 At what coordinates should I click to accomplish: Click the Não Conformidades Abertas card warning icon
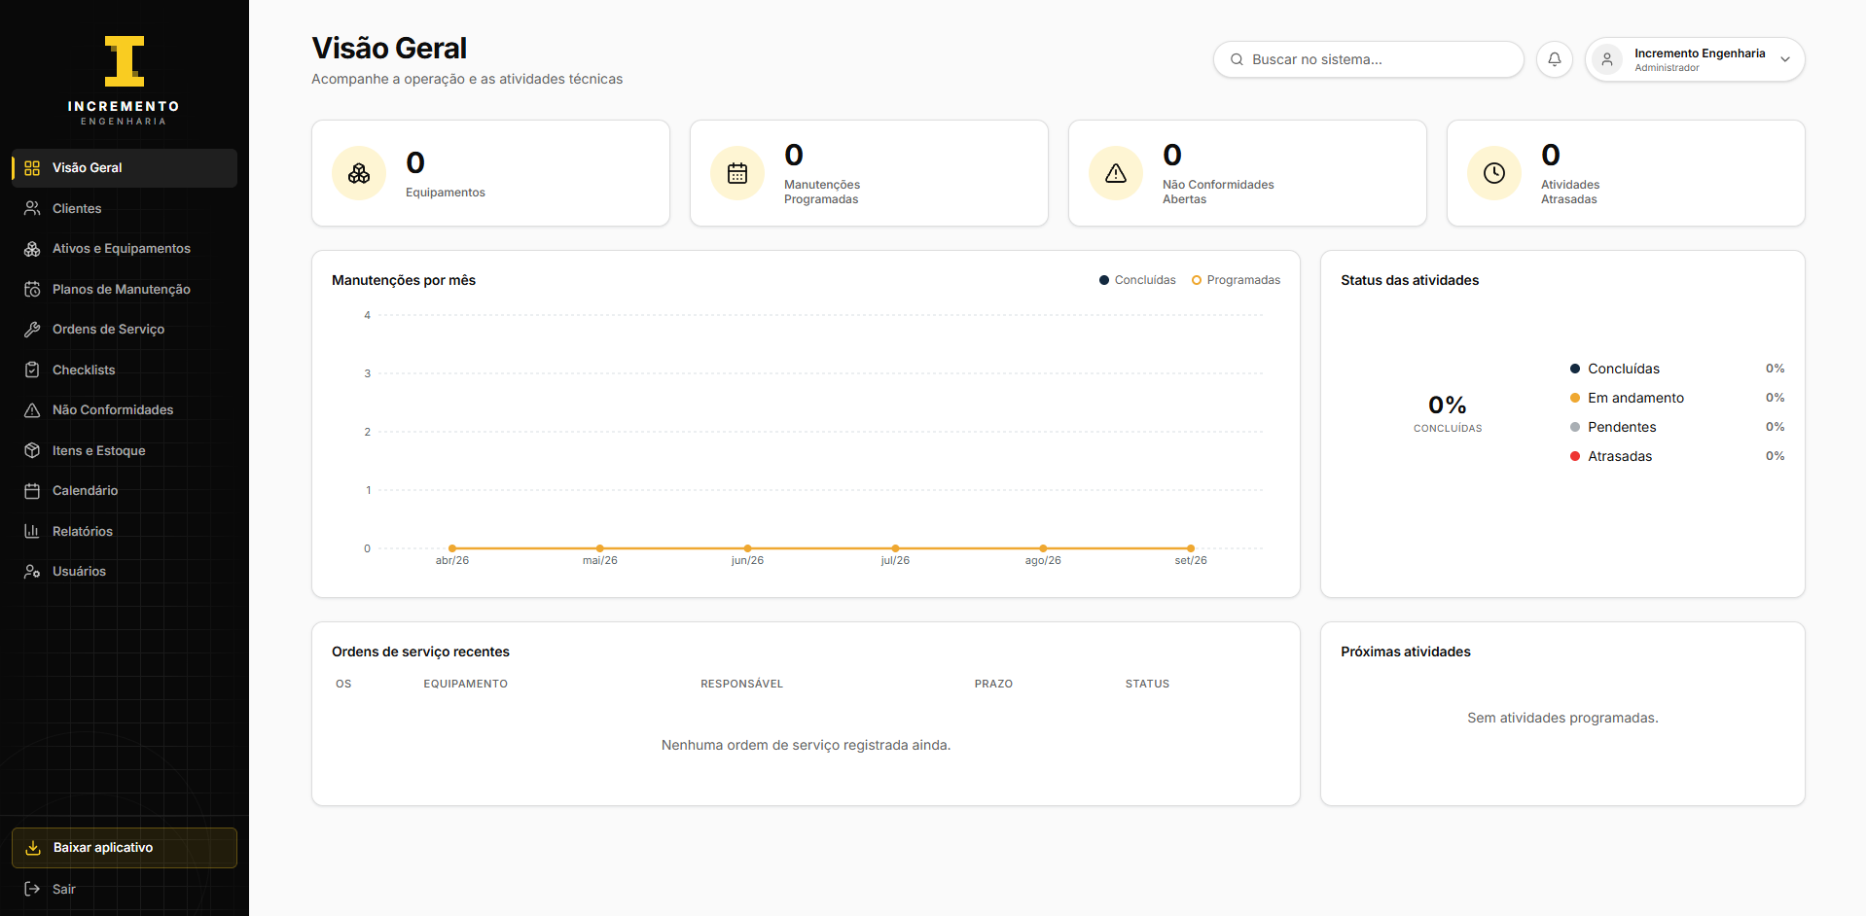tap(1116, 173)
